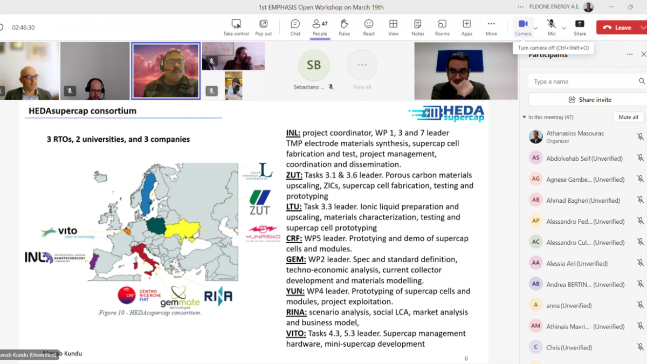The width and height of the screenshot is (647, 364).
Task: Open camera options dropdown arrow
Action: [x=535, y=28]
